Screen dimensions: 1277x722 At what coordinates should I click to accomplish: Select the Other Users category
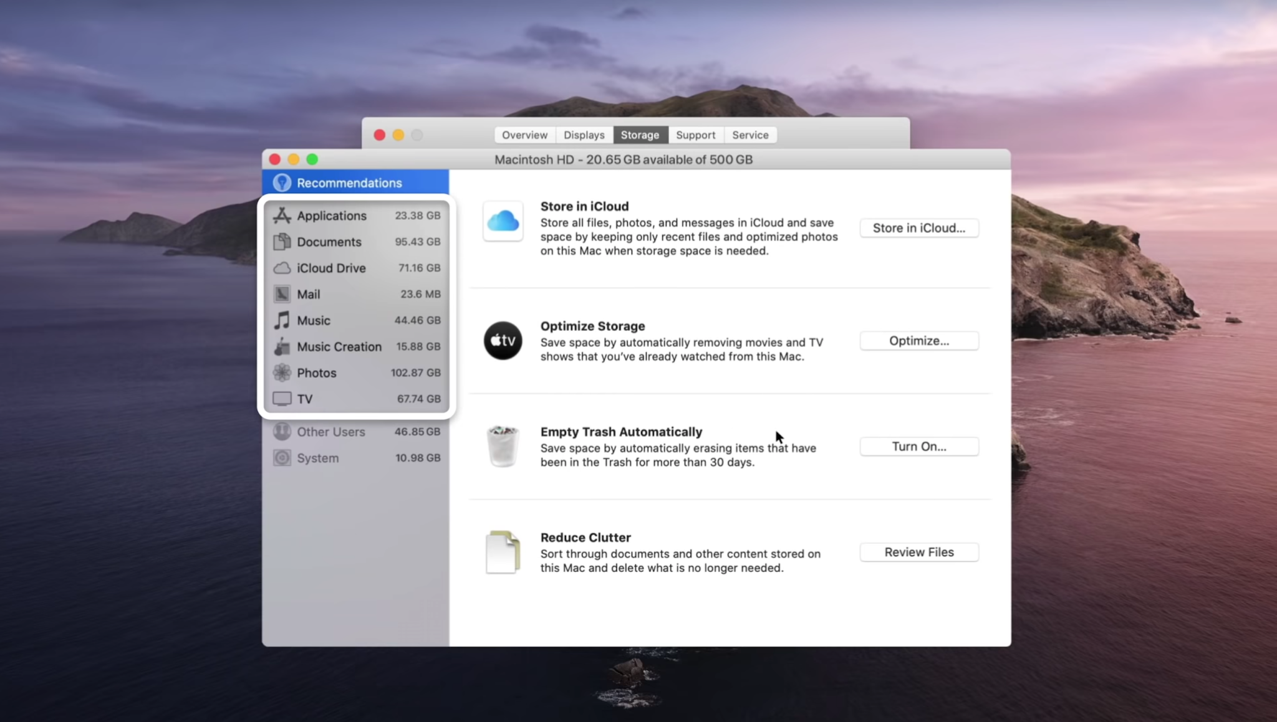tap(331, 431)
